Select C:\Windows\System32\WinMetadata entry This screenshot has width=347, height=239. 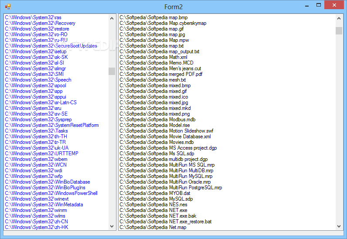pyautogui.click(x=44, y=205)
